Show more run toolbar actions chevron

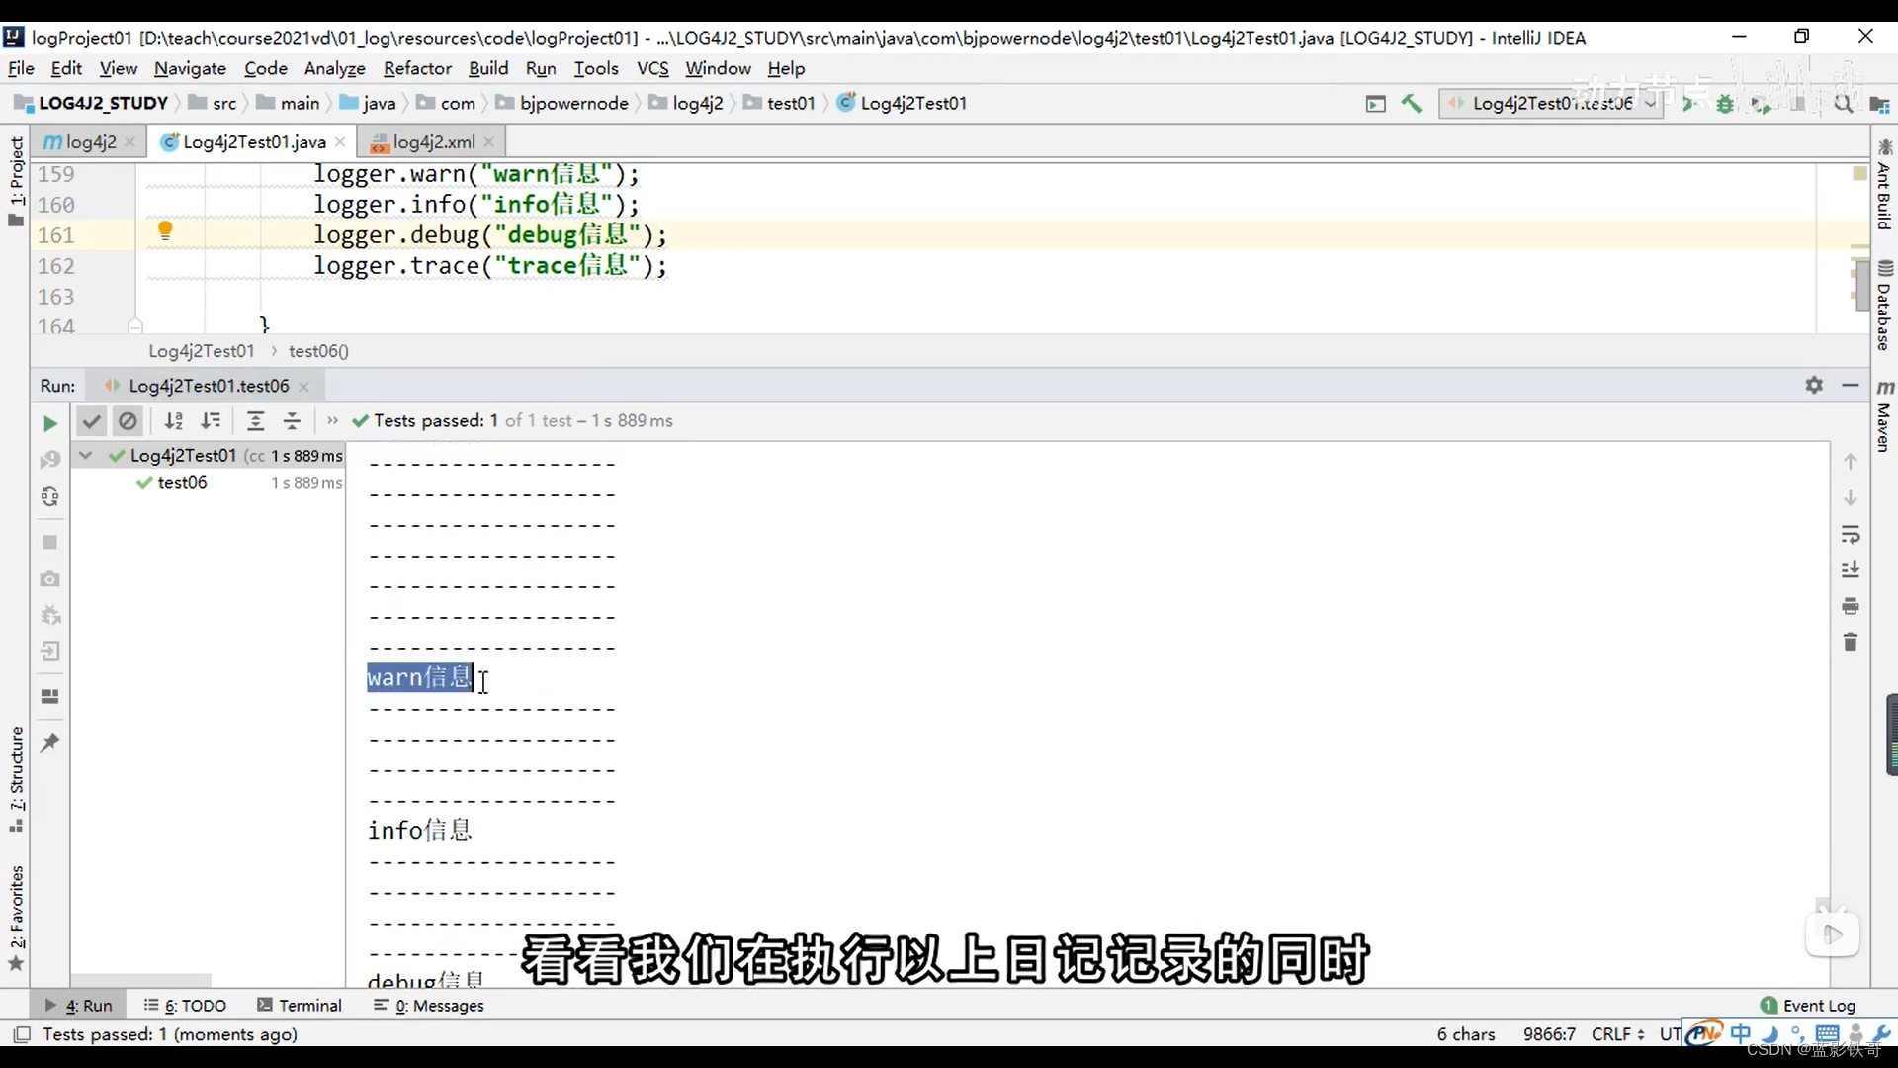coord(332,421)
